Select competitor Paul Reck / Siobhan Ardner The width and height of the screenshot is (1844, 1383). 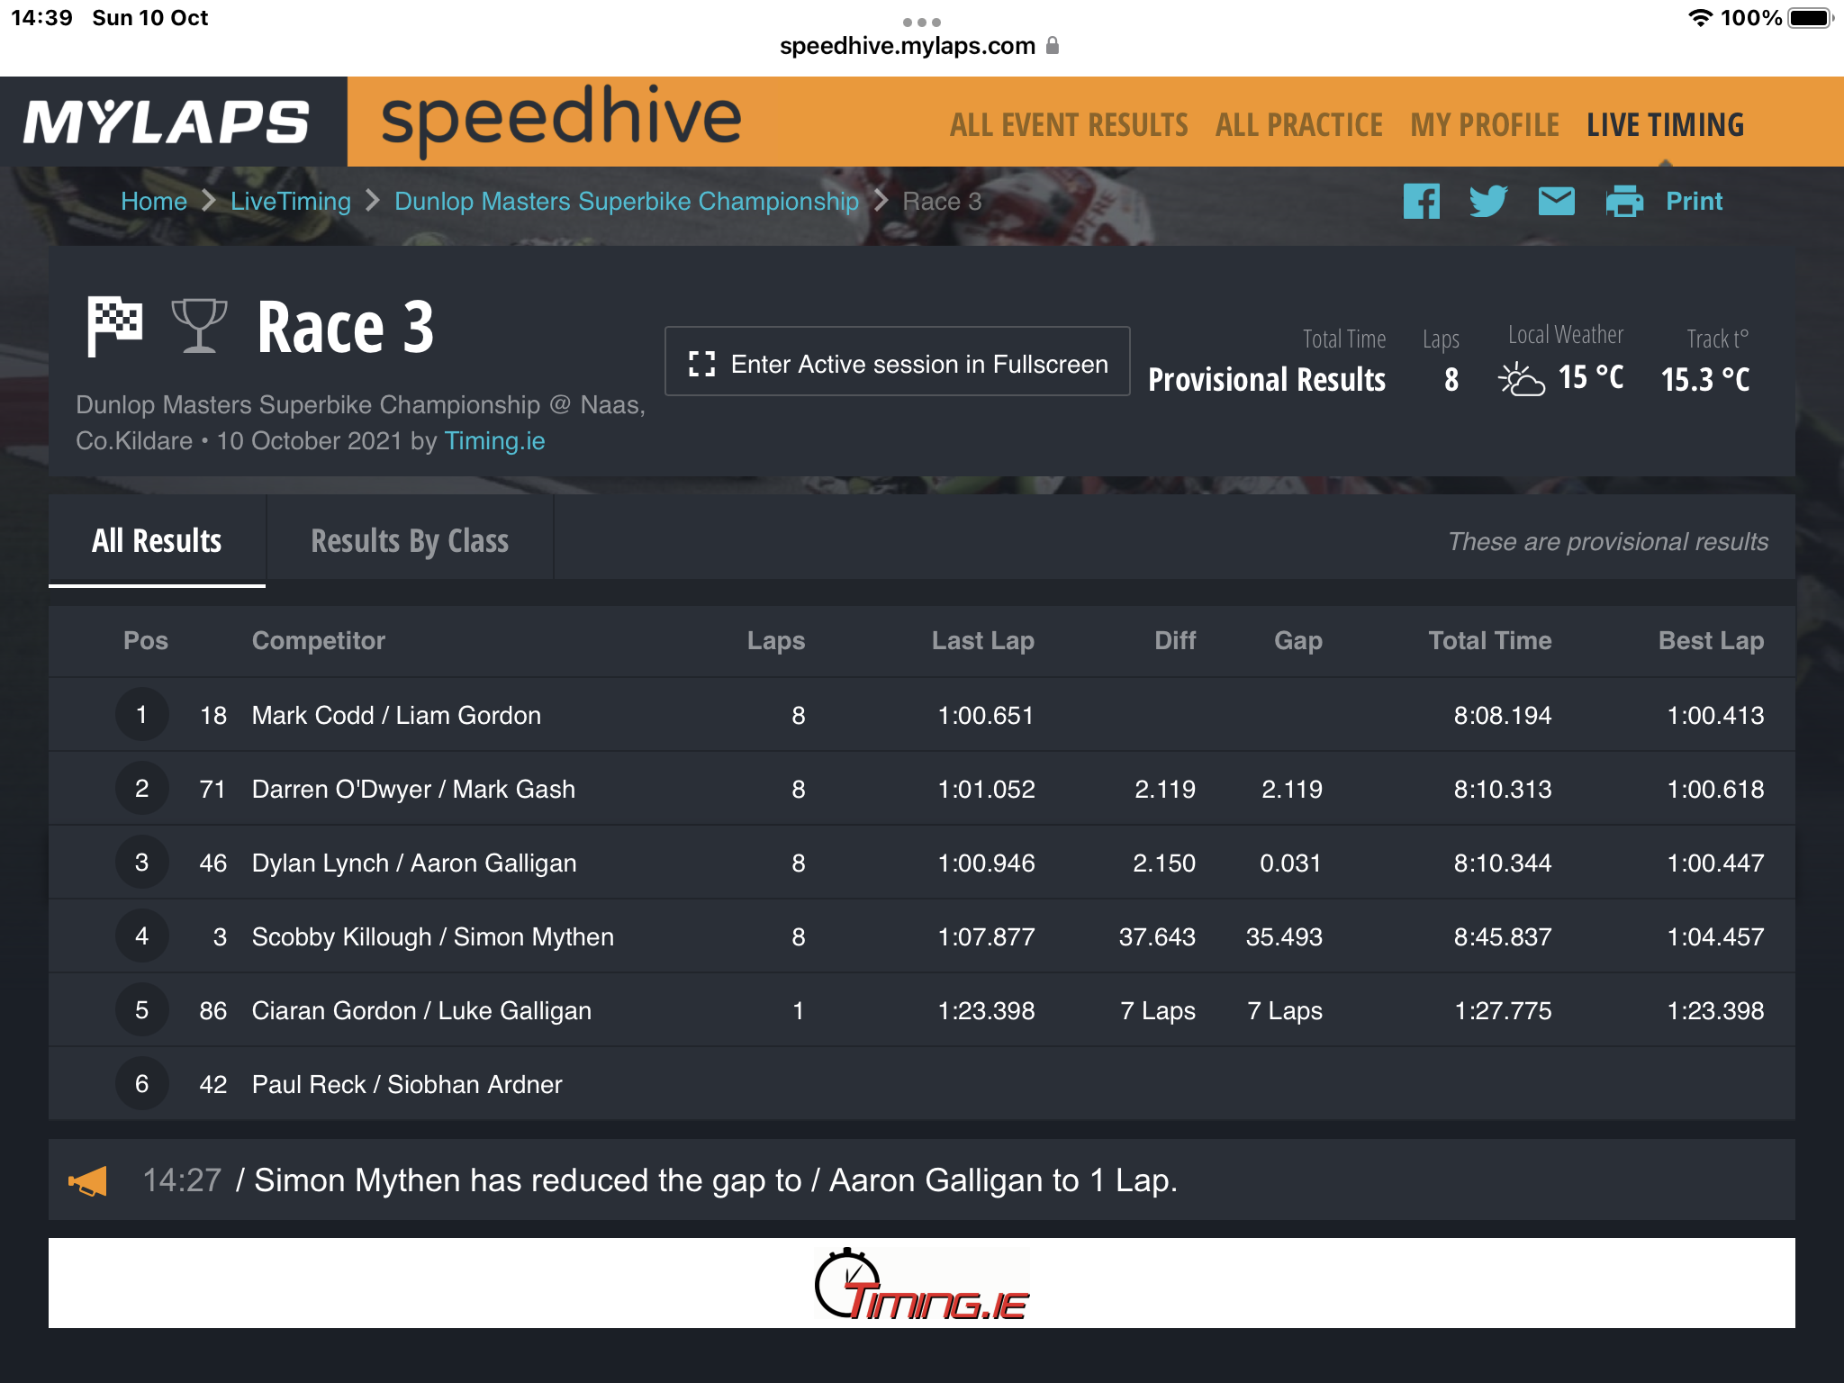(x=407, y=1085)
